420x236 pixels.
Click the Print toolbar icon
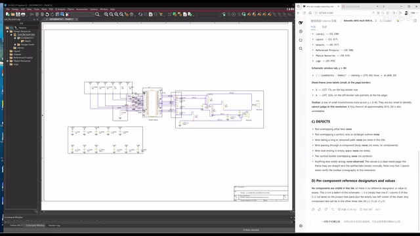pyautogui.click(x=23, y=14)
